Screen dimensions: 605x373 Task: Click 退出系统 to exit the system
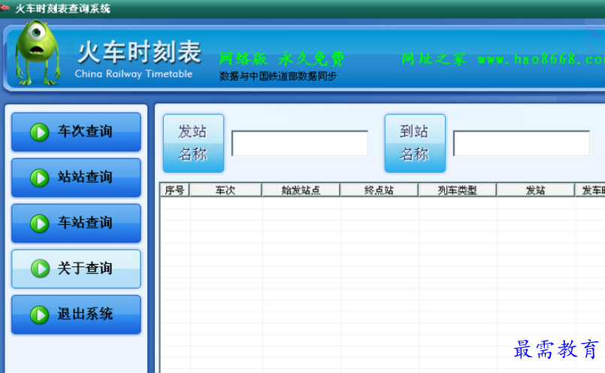coord(76,314)
